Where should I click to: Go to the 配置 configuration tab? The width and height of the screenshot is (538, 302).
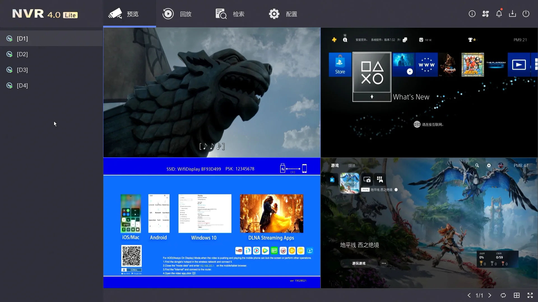pyautogui.click(x=283, y=14)
